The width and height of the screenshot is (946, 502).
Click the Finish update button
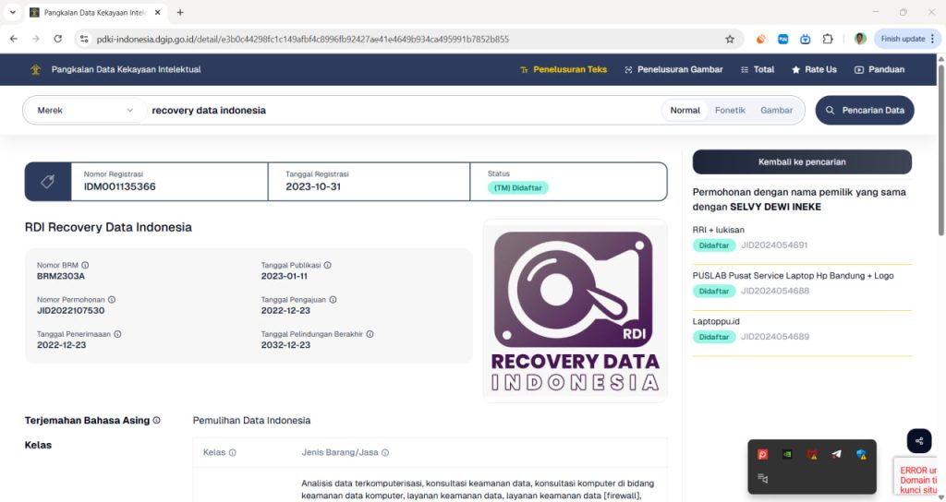point(907,39)
